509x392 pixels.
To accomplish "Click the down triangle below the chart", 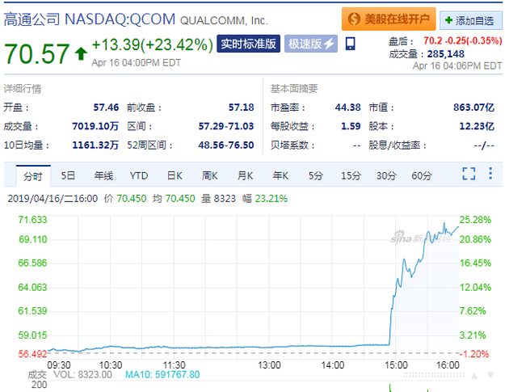I will (490, 376).
